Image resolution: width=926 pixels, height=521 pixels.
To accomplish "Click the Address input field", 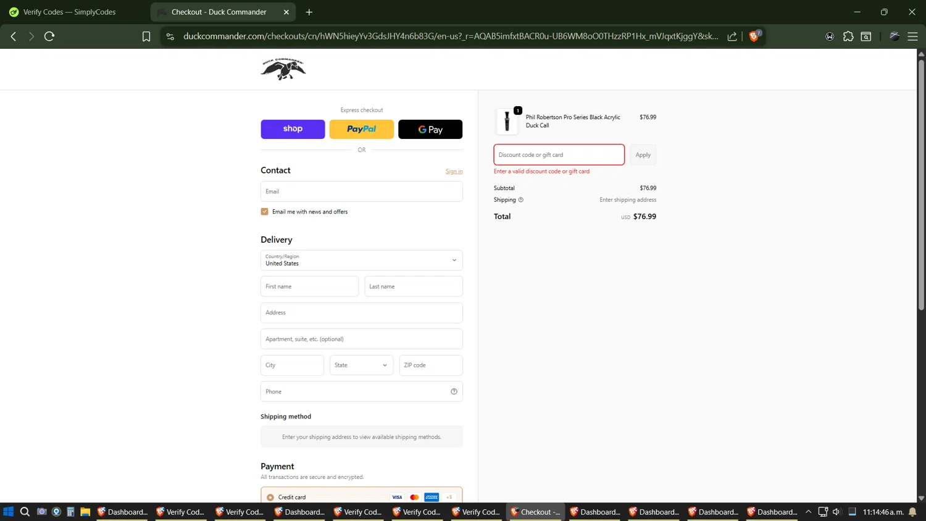I will [362, 312].
